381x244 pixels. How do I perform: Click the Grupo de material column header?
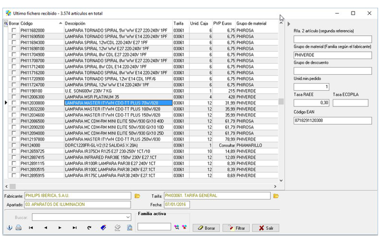[257, 23]
